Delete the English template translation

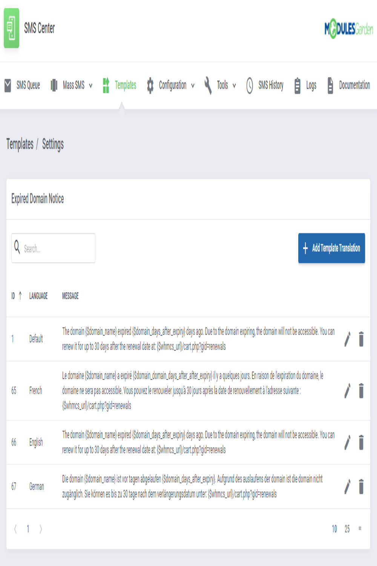(x=361, y=442)
